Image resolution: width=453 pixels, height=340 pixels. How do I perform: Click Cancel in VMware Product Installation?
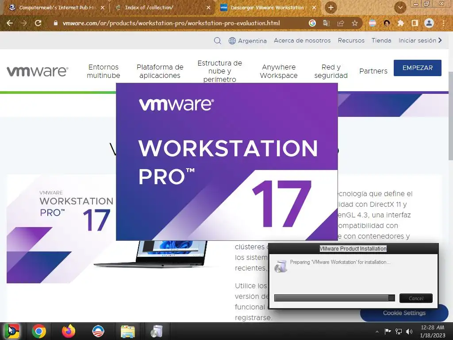coord(416,298)
